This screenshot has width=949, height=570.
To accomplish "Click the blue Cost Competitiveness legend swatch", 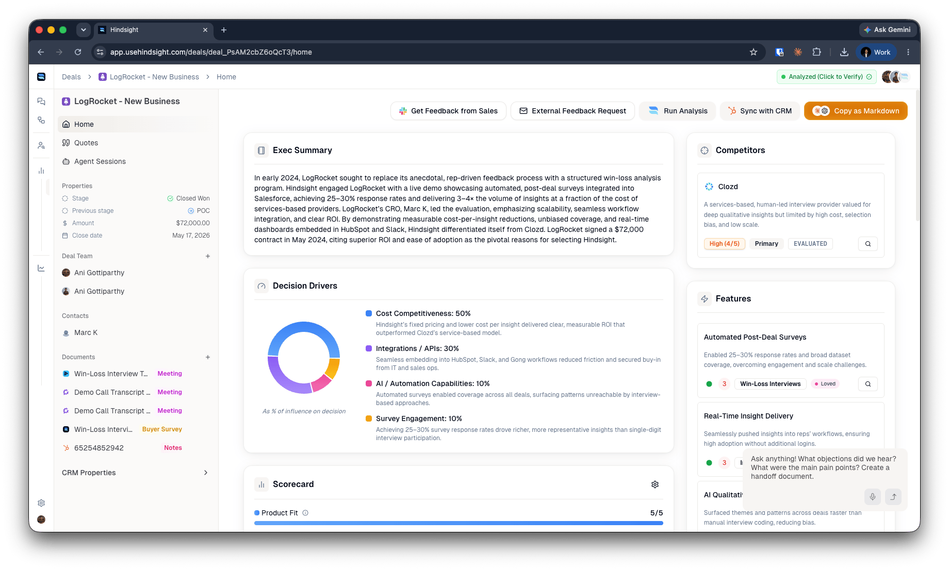I will tap(369, 313).
